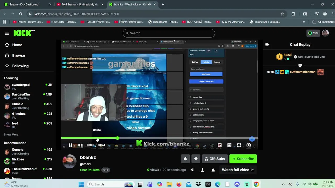Viewport: 335px width, 188px height.
Task: Open the user profile avatar menu
Action: click(x=325, y=33)
